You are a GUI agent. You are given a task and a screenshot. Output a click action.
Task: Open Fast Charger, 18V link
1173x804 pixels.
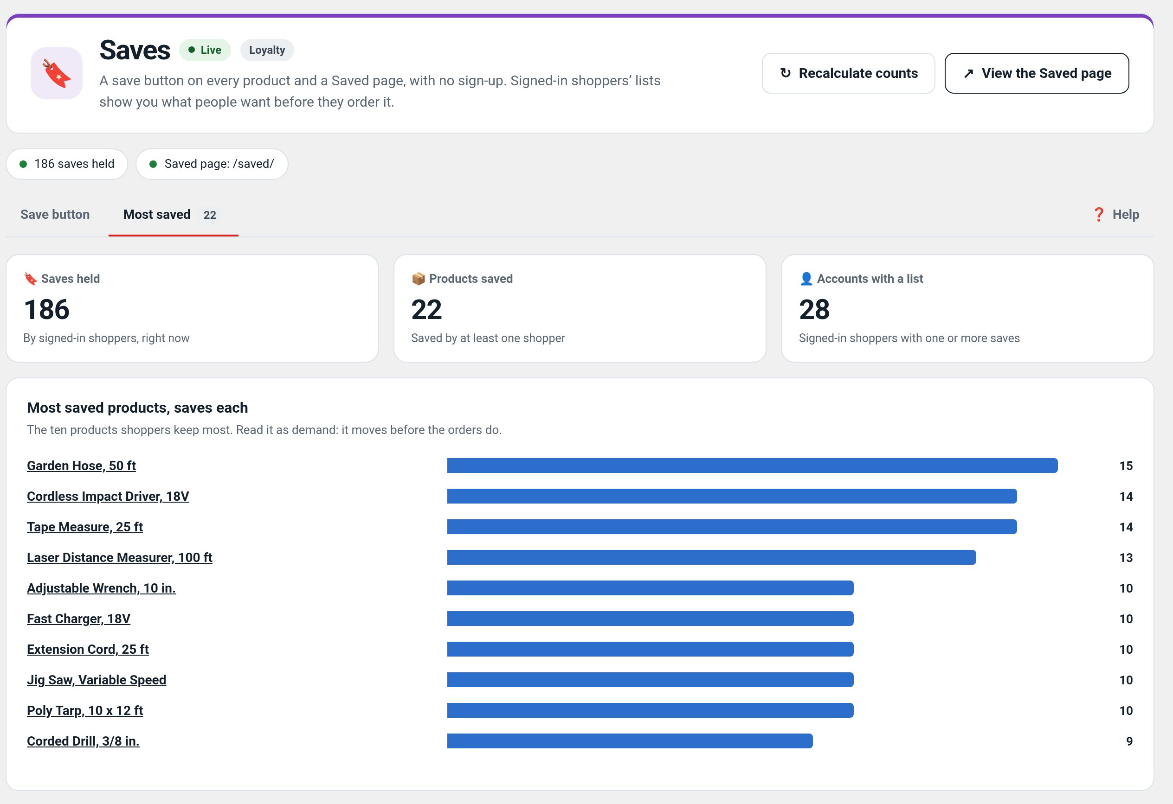pos(79,619)
